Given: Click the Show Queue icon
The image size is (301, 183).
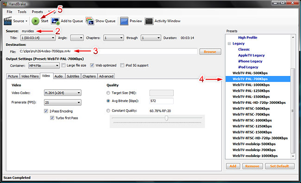Looking at the screenshot, I should click(90, 21).
